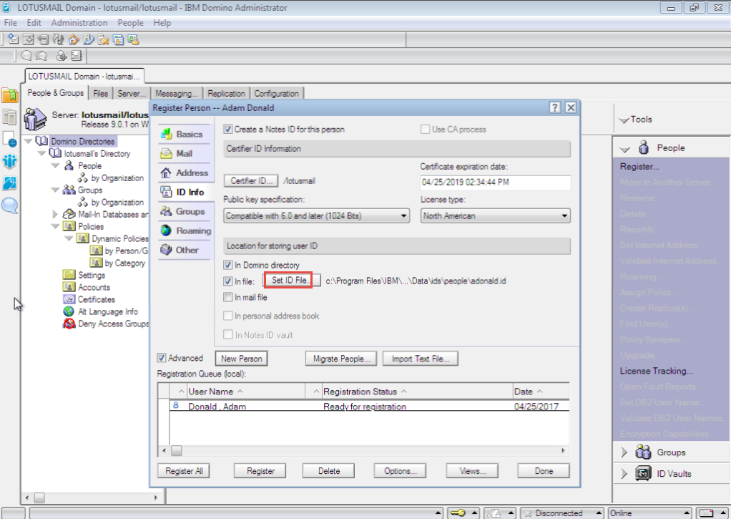Open the Roaming section in dialog sidebar
731x519 pixels.
click(184, 231)
